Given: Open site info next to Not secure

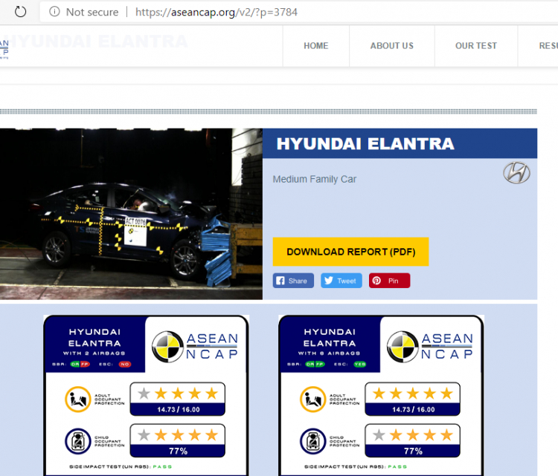Looking at the screenshot, I should [54, 12].
